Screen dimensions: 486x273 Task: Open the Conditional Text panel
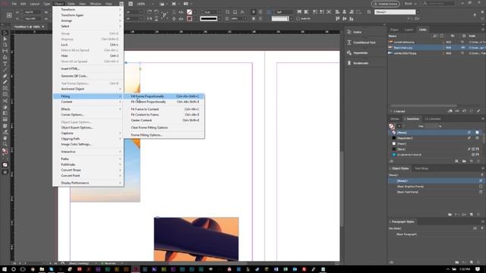365,42
